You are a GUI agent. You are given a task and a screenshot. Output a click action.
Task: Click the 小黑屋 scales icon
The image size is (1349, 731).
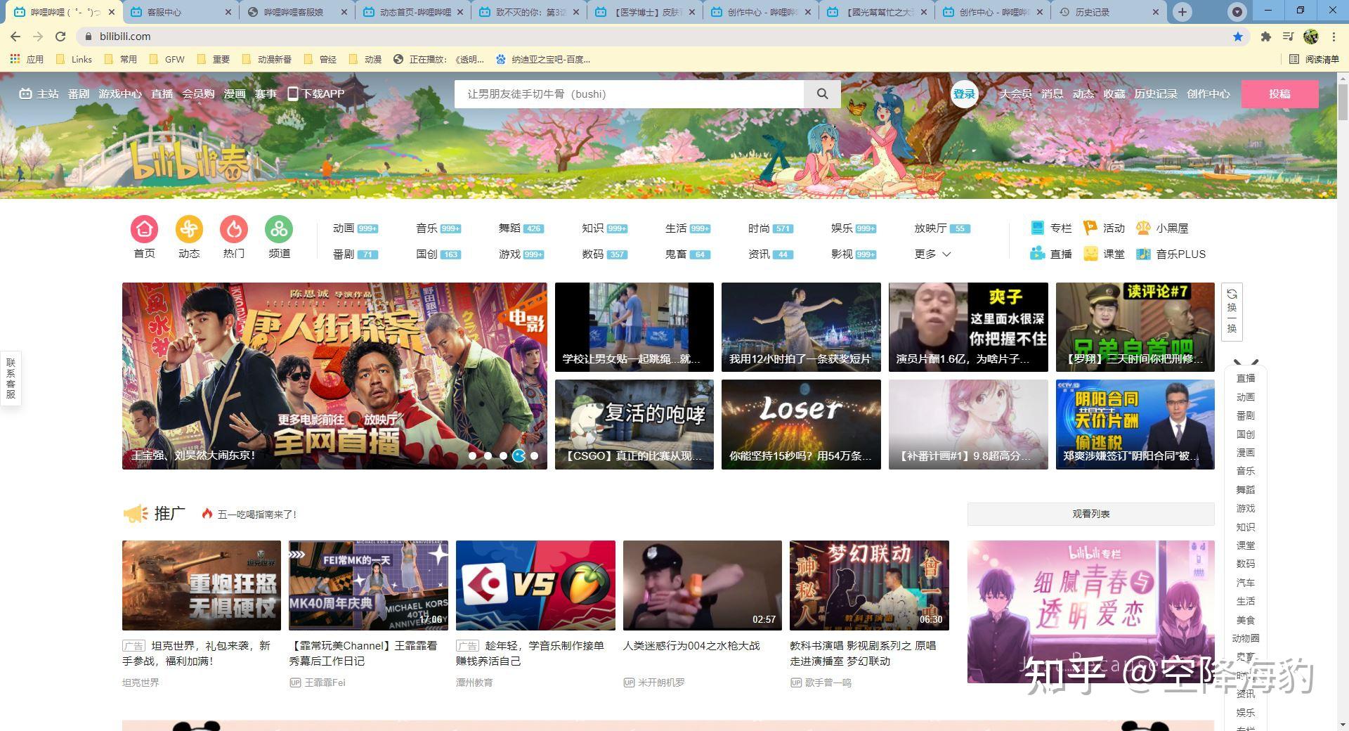click(x=1143, y=228)
